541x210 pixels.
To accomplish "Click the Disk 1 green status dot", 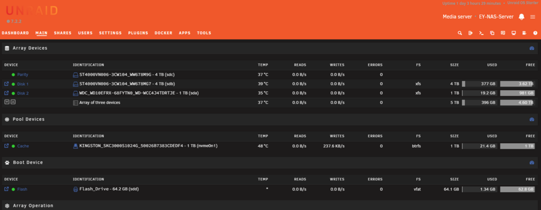I will pyautogui.click(x=13, y=84).
